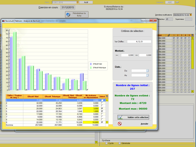Toggle column 5 checkbox on the 662,500 row

pyautogui.click(x=189, y=38)
